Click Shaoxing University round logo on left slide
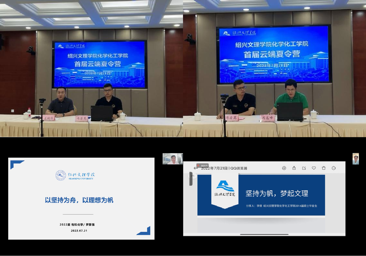 coord(61,175)
